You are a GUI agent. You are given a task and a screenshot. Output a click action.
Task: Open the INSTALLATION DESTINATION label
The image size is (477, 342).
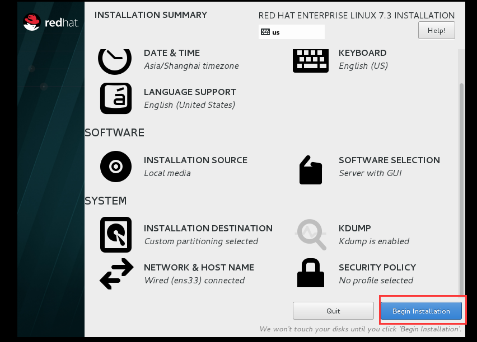point(208,228)
